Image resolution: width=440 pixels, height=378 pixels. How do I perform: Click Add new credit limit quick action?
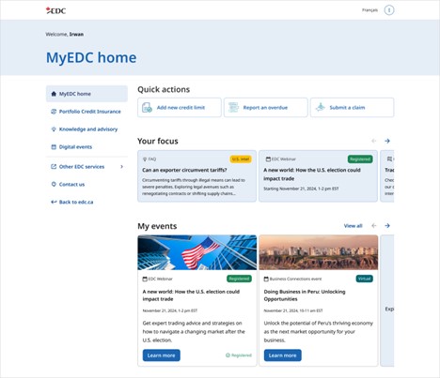pyautogui.click(x=180, y=108)
